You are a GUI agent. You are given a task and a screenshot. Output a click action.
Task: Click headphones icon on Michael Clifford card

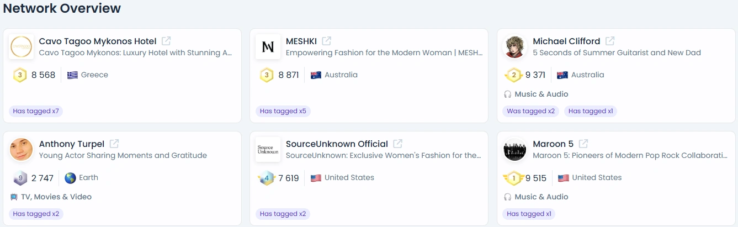click(508, 94)
